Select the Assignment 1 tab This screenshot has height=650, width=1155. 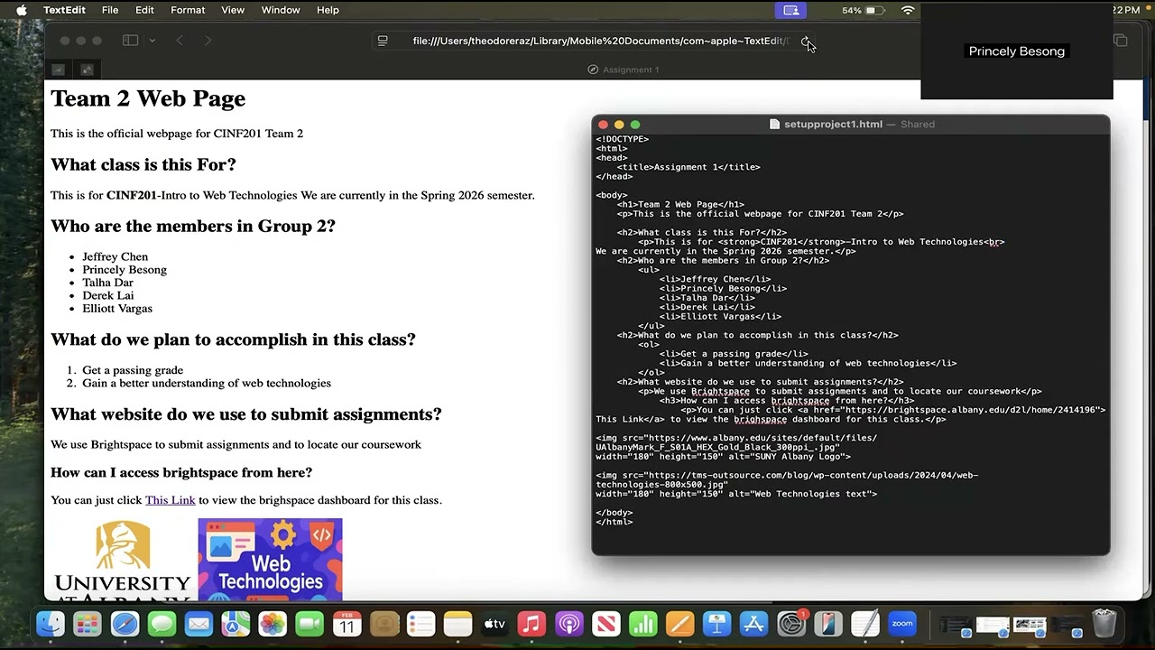(623, 70)
